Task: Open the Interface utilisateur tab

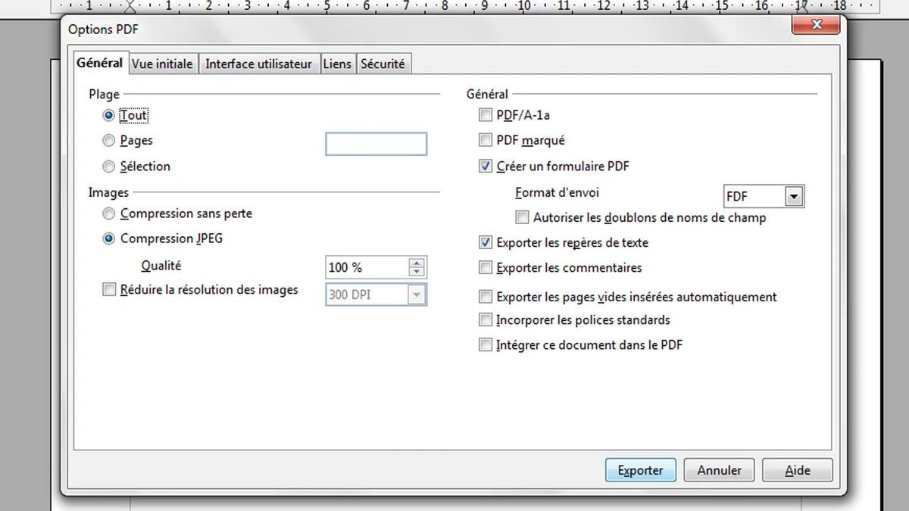Action: pos(258,64)
